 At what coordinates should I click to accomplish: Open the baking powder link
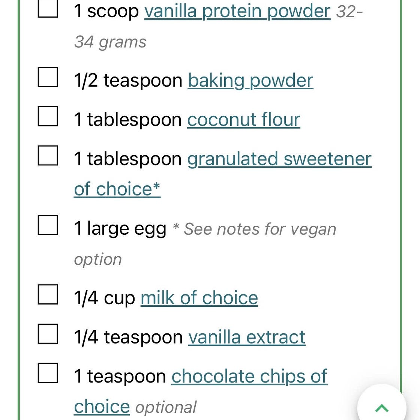[x=250, y=80]
